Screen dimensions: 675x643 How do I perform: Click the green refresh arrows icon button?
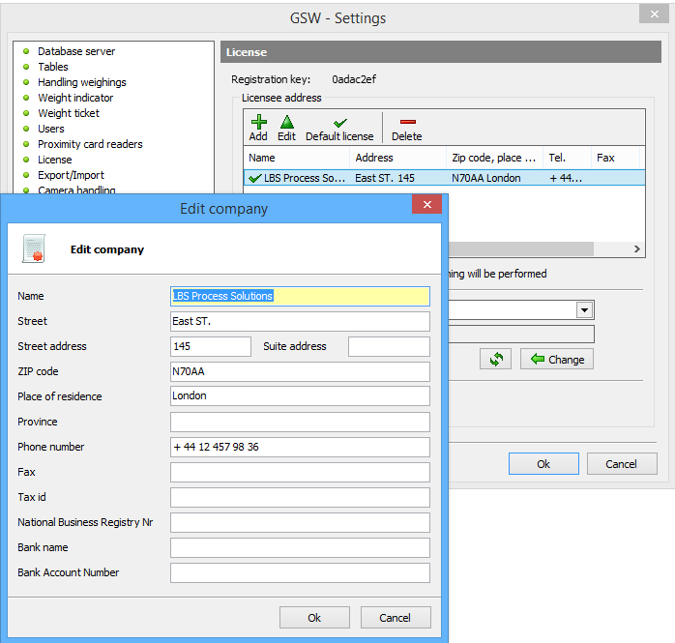coord(496,359)
